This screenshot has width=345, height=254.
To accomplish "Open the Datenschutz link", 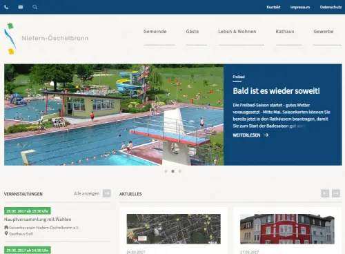I will pyautogui.click(x=331, y=7).
